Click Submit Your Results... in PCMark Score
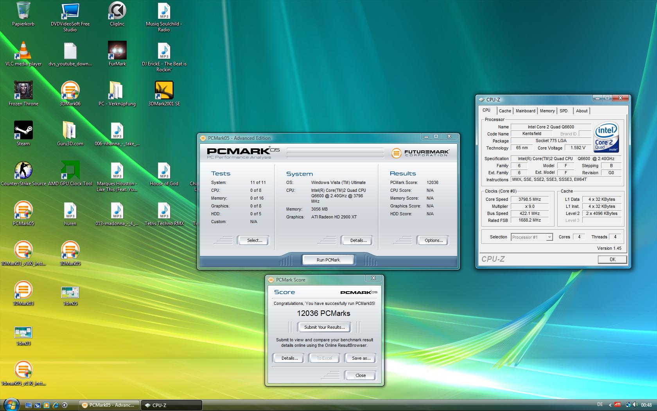657x411 pixels. pos(324,327)
